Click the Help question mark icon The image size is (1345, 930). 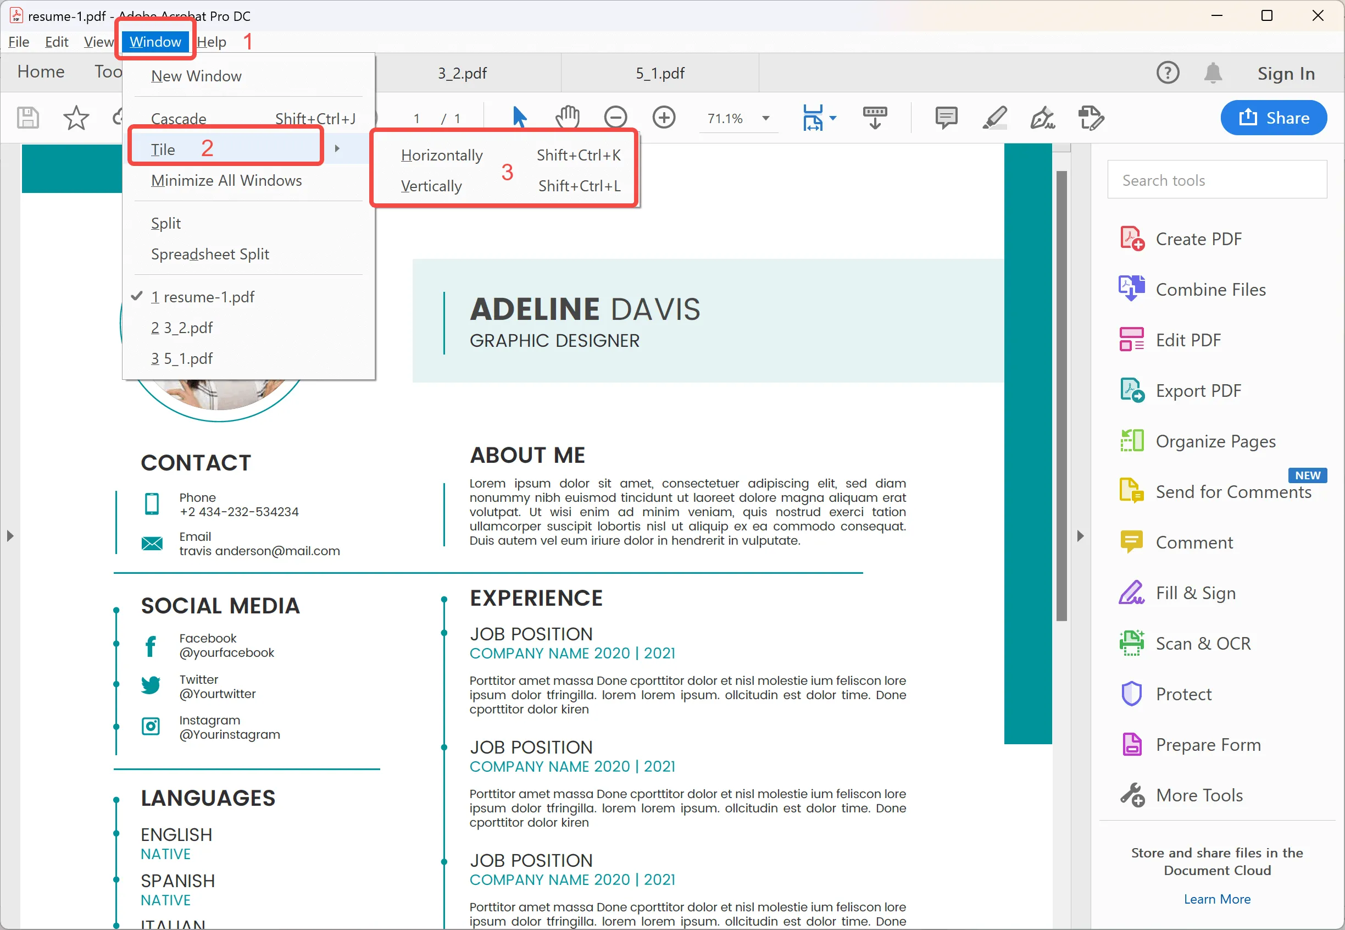[1168, 74]
